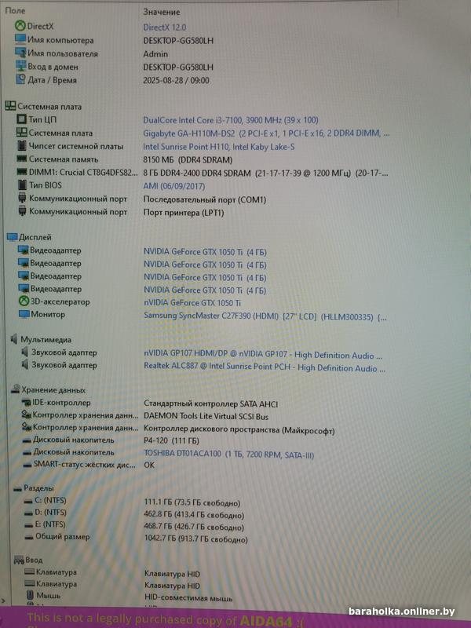Open the DirectX 12.0 link
The image size is (471, 628).
coord(165,27)
